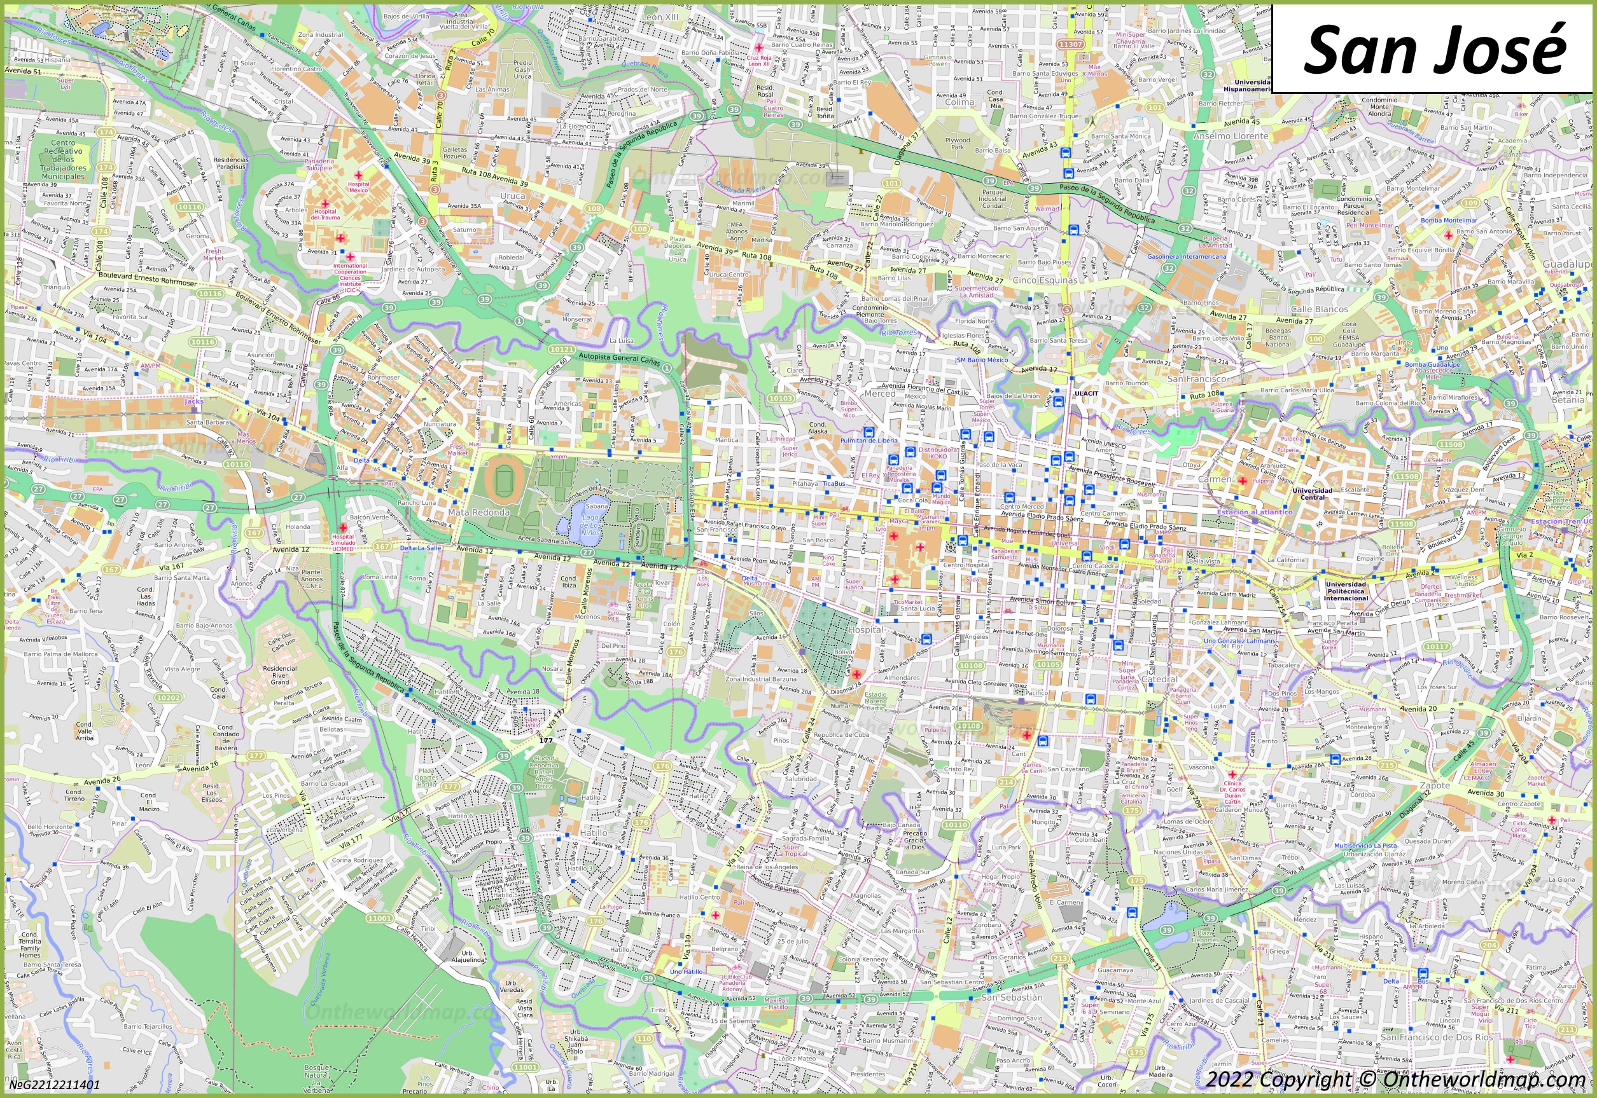Select the red cross icon above International Cooperation Ciences Institute
Screen dimensions: 1597x1098
tap(350, 257)
